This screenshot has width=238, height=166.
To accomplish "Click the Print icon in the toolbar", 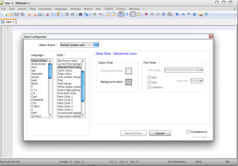I will coord(40,14).
